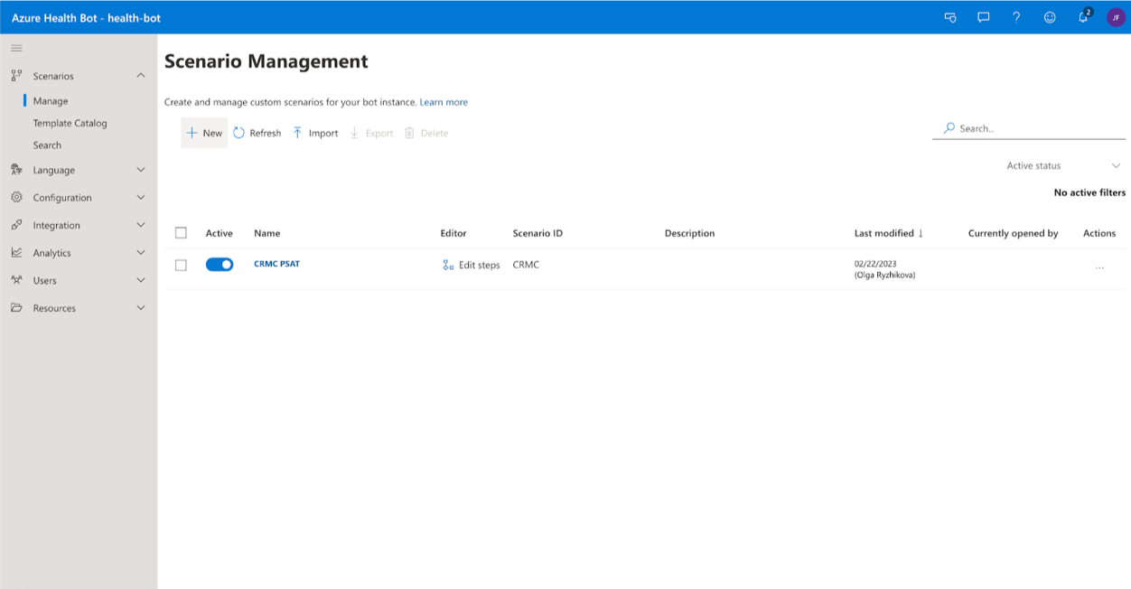
Task: Click the Configuration gear icon
Action: tap(16, 197)
